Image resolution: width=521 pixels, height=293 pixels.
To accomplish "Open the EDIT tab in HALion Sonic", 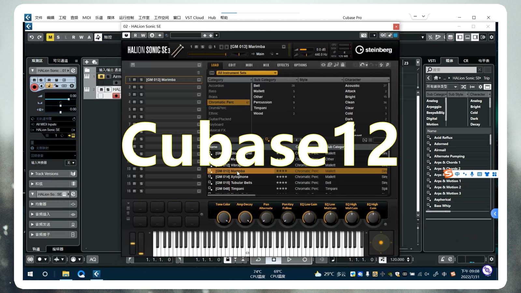I will click(232, 65).
